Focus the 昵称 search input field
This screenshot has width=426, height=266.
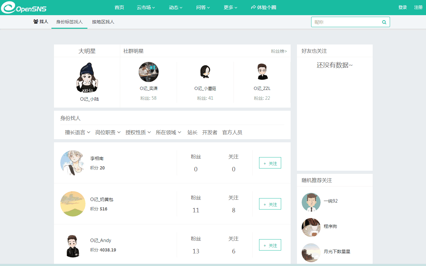pyautogui.click(x=346, y=22)
